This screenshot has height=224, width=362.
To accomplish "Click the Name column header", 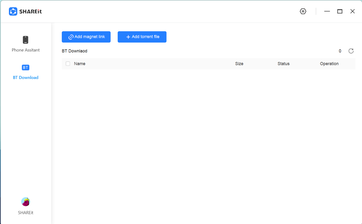I will click(x=80, y=63).
